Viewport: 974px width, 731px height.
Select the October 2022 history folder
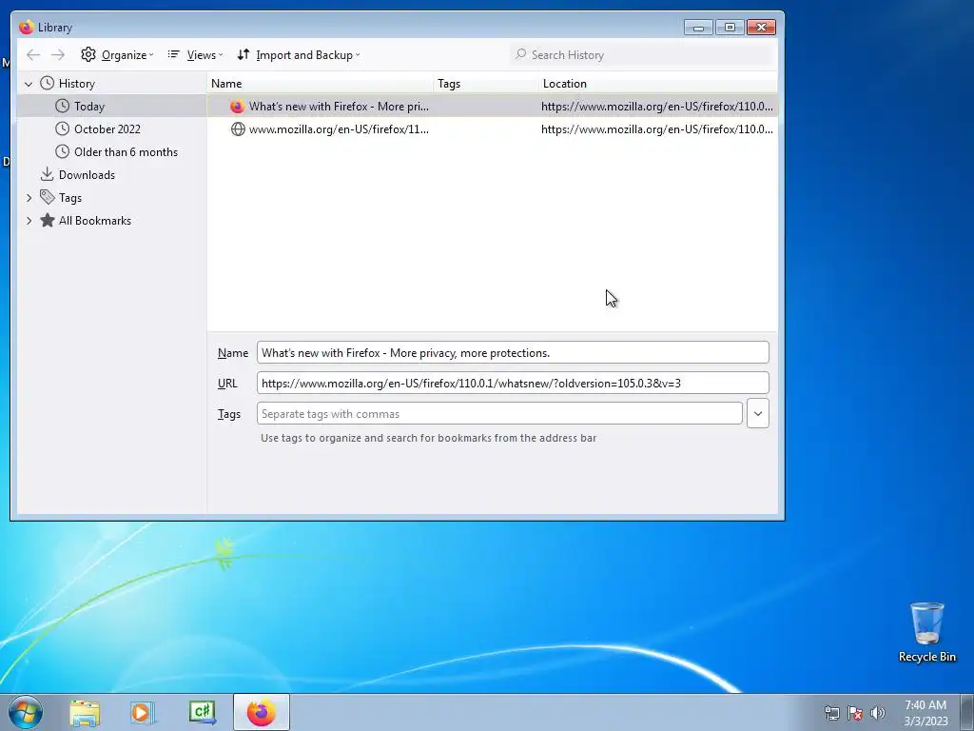[x=112, y=129]
